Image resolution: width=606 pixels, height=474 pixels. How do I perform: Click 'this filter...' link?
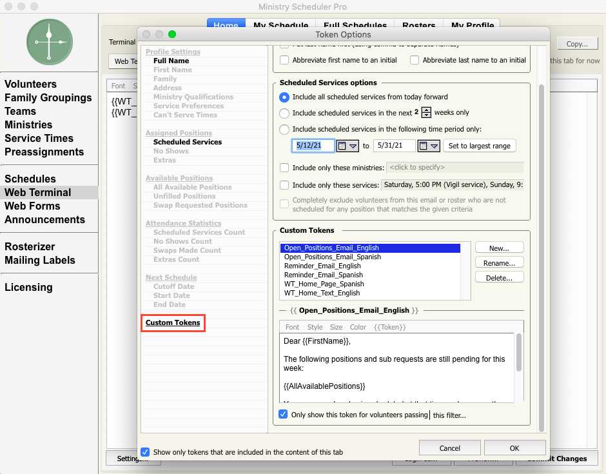[449, 415]
